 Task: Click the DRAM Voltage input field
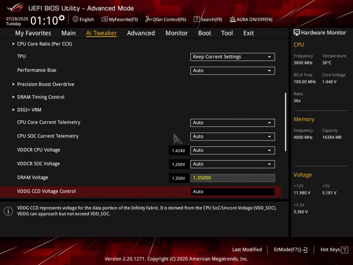[233, 178]
